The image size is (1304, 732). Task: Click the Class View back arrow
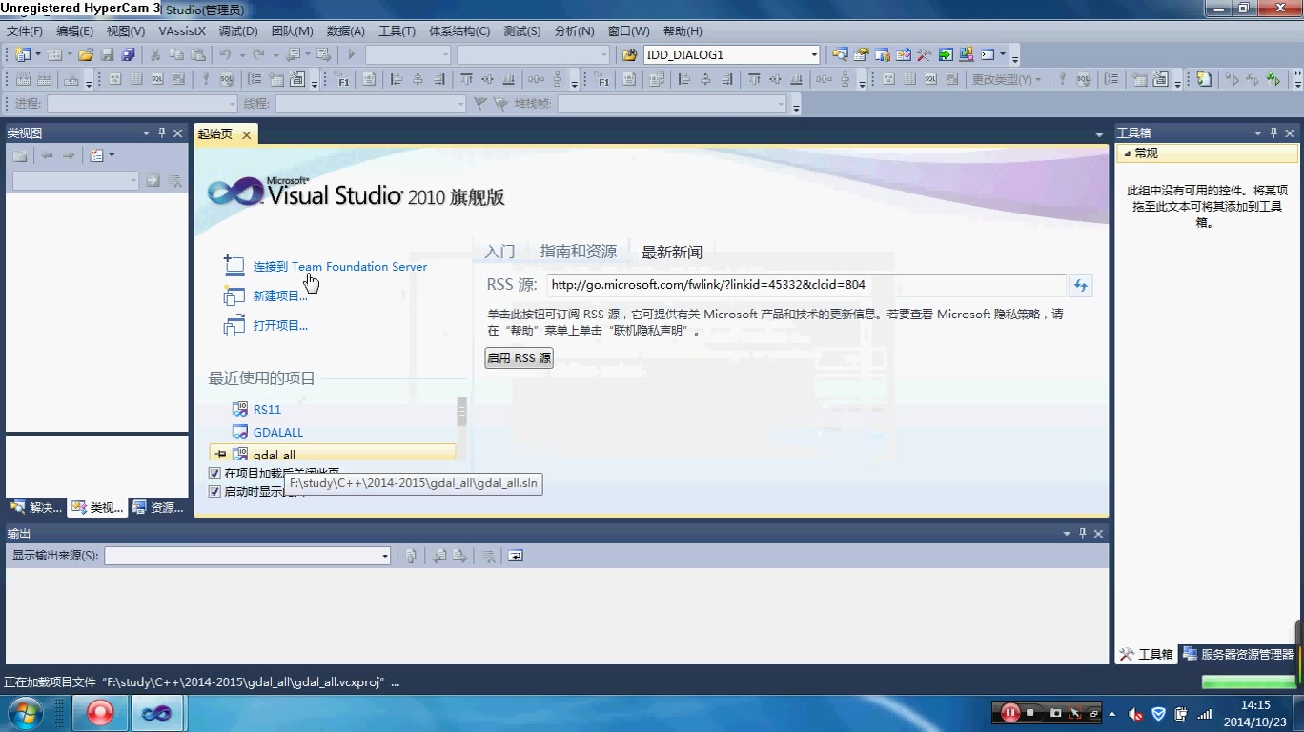[47, 155]
